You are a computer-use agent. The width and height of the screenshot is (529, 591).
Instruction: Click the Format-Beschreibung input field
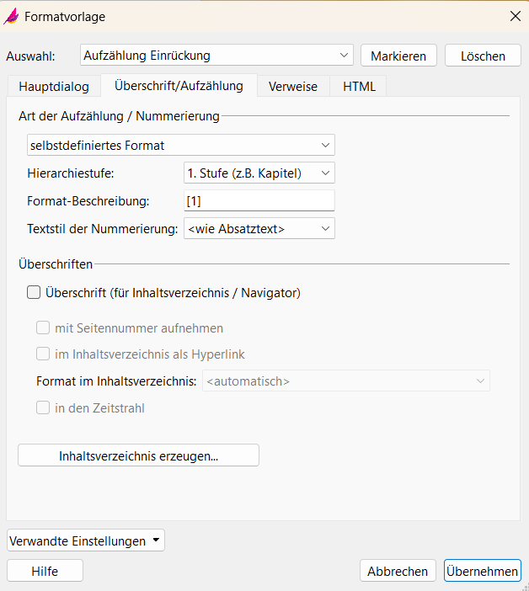pos(259,201)
